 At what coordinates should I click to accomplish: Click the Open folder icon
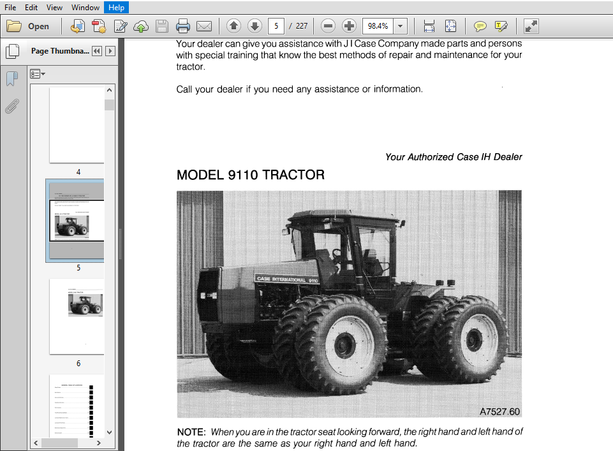coord(14,26)
